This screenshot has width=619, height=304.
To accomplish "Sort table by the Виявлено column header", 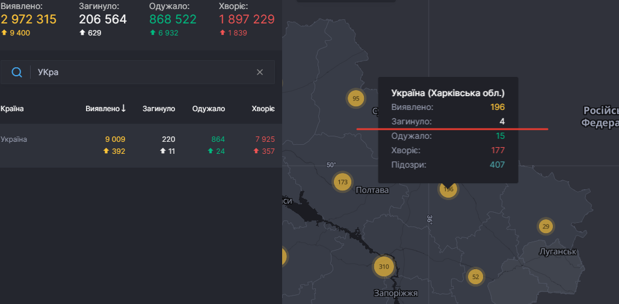I will click(105, 109).
